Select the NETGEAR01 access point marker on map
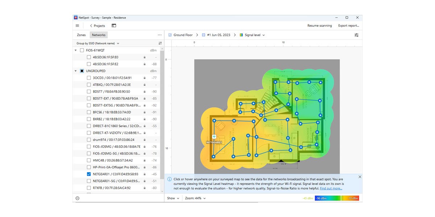 pos(214,137)
